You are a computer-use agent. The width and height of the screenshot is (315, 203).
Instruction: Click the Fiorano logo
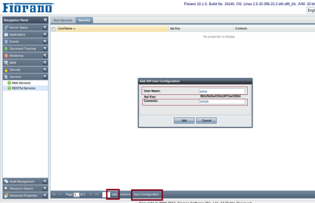tap(28, 8)
